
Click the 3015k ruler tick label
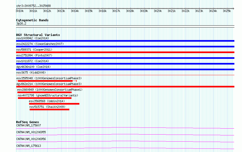coord(89,11)
